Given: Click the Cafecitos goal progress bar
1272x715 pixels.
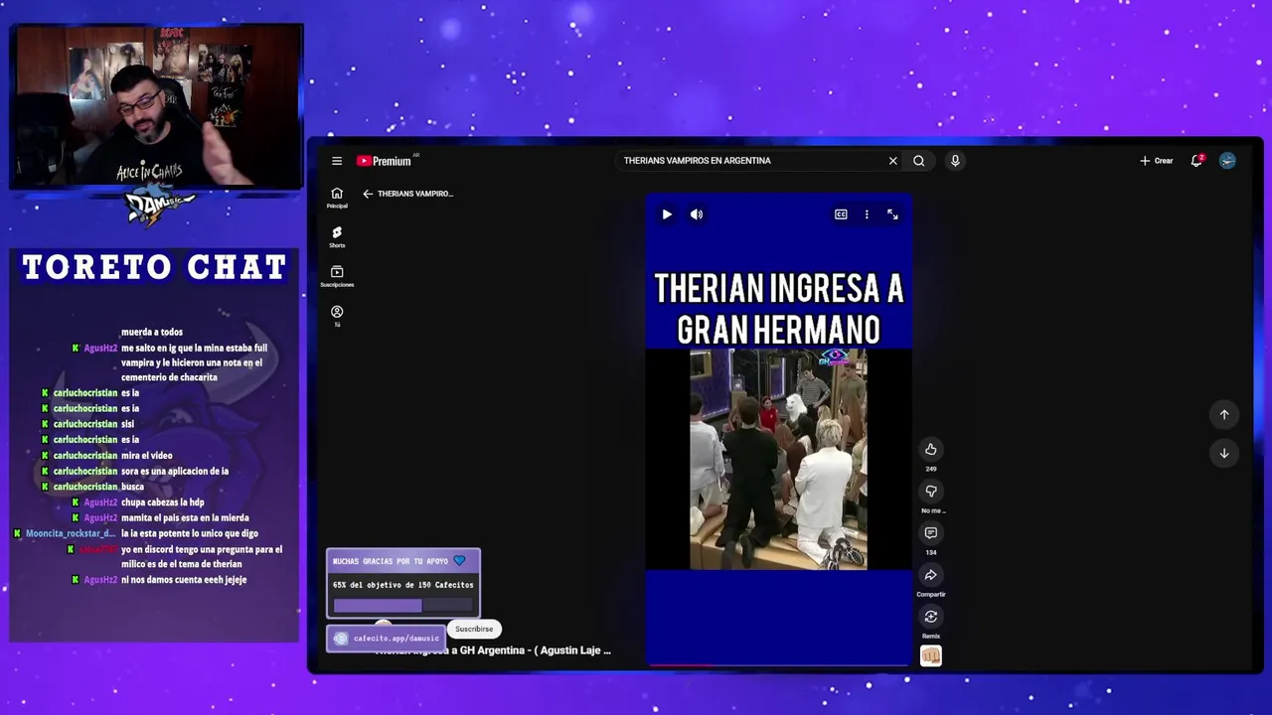Looking at the screenshot, I should [402, 606].
